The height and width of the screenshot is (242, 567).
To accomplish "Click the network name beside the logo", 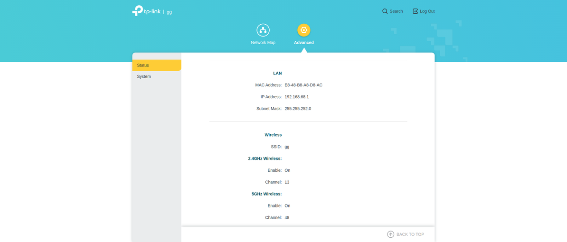I will pos(169,12).
